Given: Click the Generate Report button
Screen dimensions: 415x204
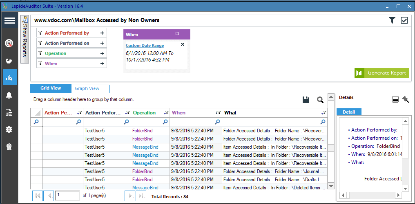Looking at the screenshot, I should (x=382, y=73).
